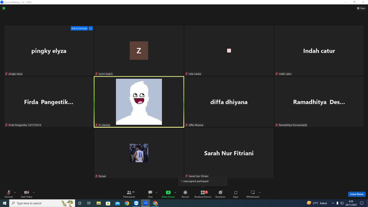Click the Firda Pangestik... participant name
The width and height of the screenshot is (368, 207).
48,102
